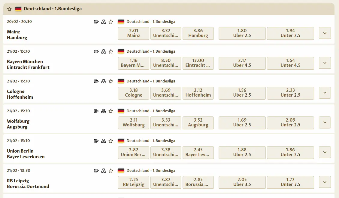Open statistics for RB Leipzig vs Borussia Dortmund

104,170
